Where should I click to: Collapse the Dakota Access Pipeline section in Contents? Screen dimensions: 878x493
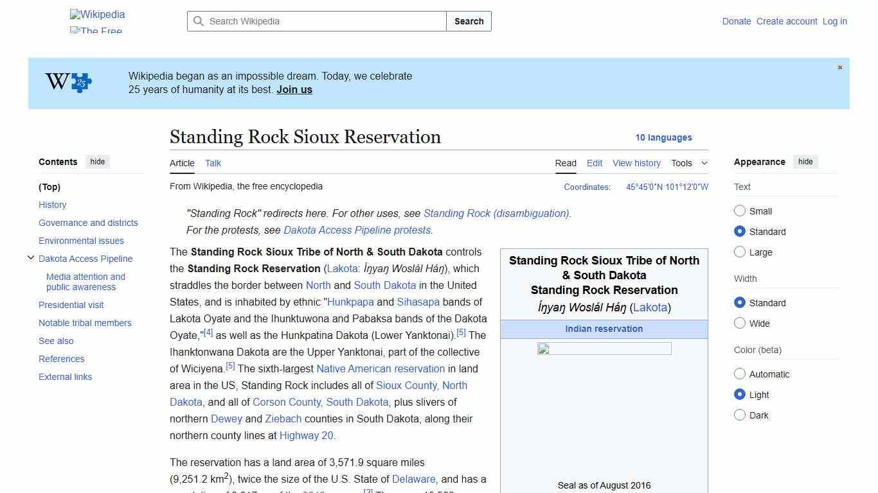click(31, 257)
